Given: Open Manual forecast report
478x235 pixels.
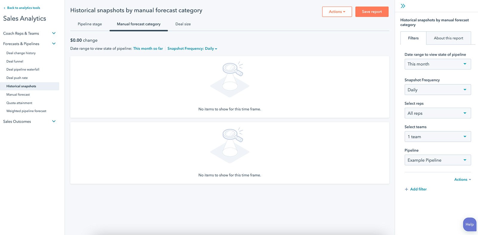Looking at the screenshot, I should point(18,95).
